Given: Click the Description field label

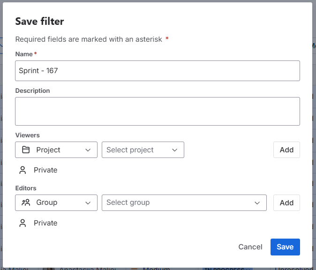Looking at the screenshot, I should coord(32,90).
